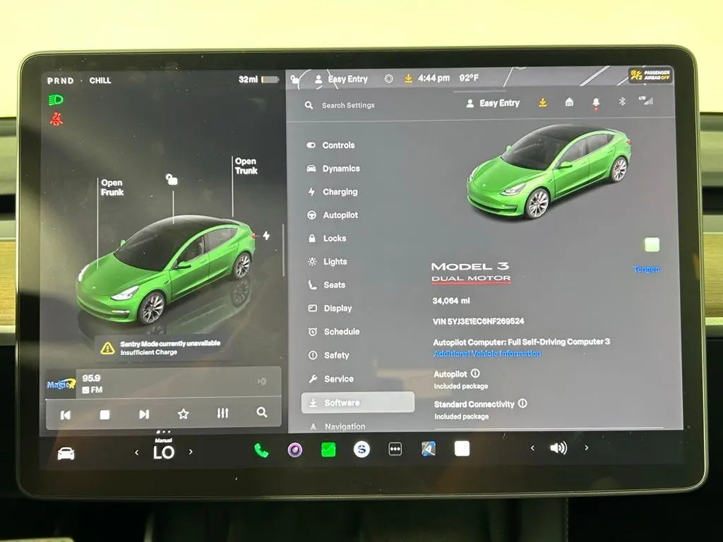Select Schedule in the settings list
This screenshot has width=723, height=542.
[334, 332]
